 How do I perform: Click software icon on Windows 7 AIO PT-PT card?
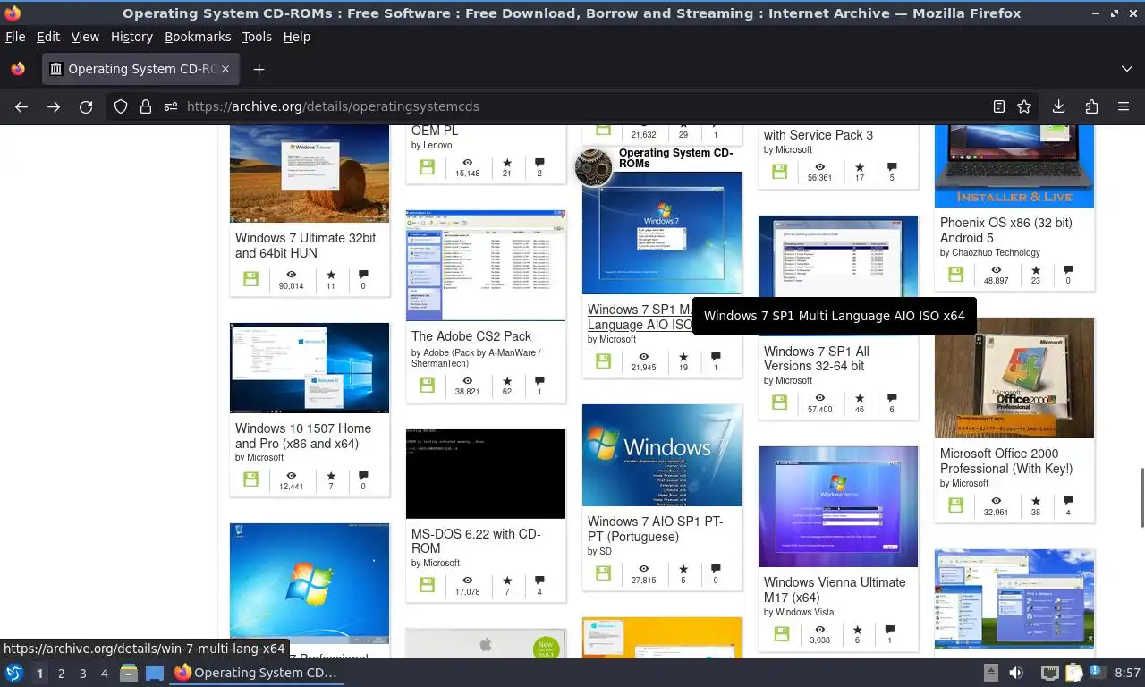(x=603, y=572)
